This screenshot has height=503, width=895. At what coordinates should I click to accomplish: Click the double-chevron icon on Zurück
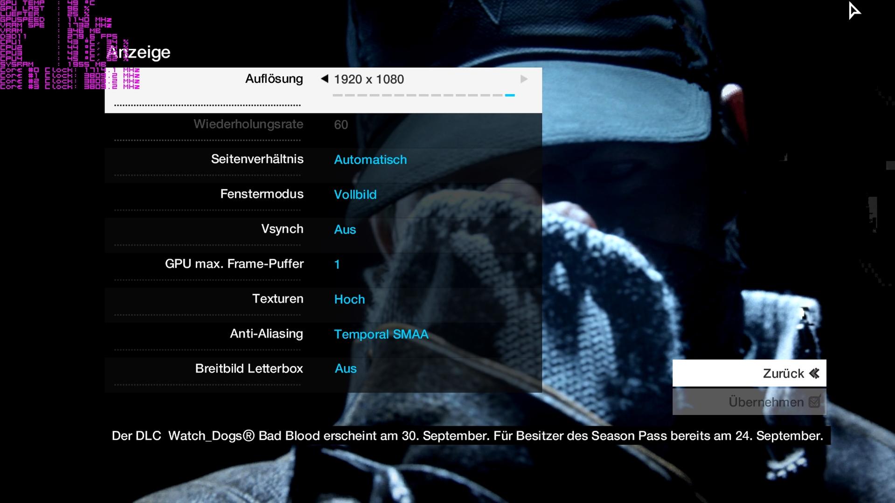[814, 373]
